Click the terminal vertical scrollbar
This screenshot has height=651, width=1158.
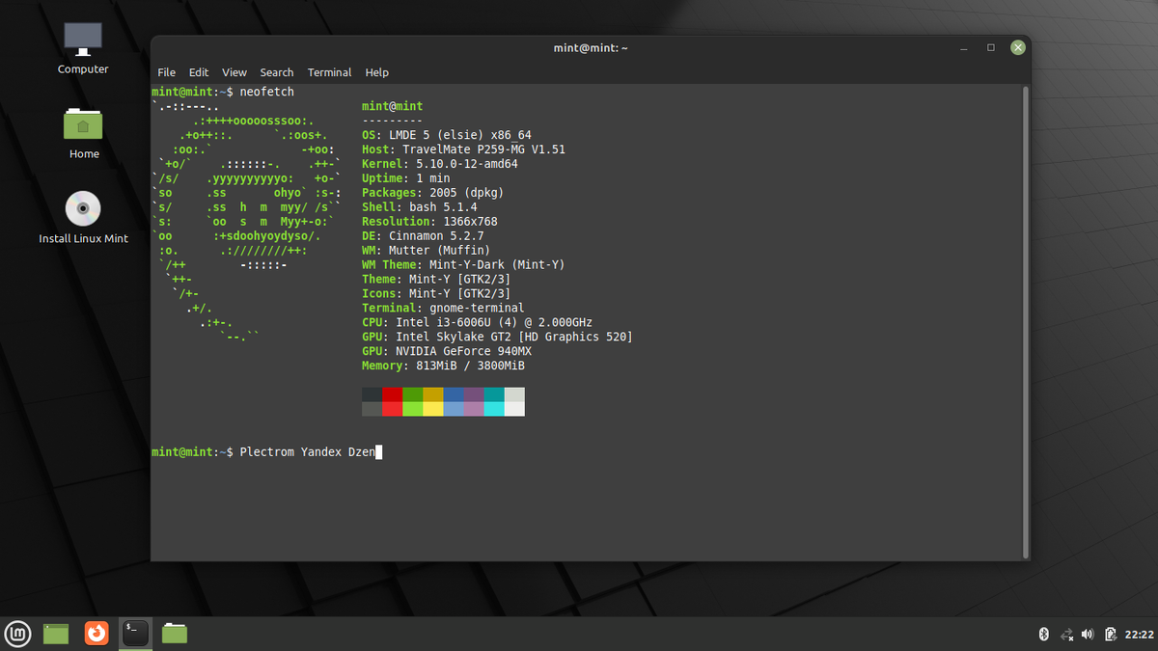pos(1025,321)
